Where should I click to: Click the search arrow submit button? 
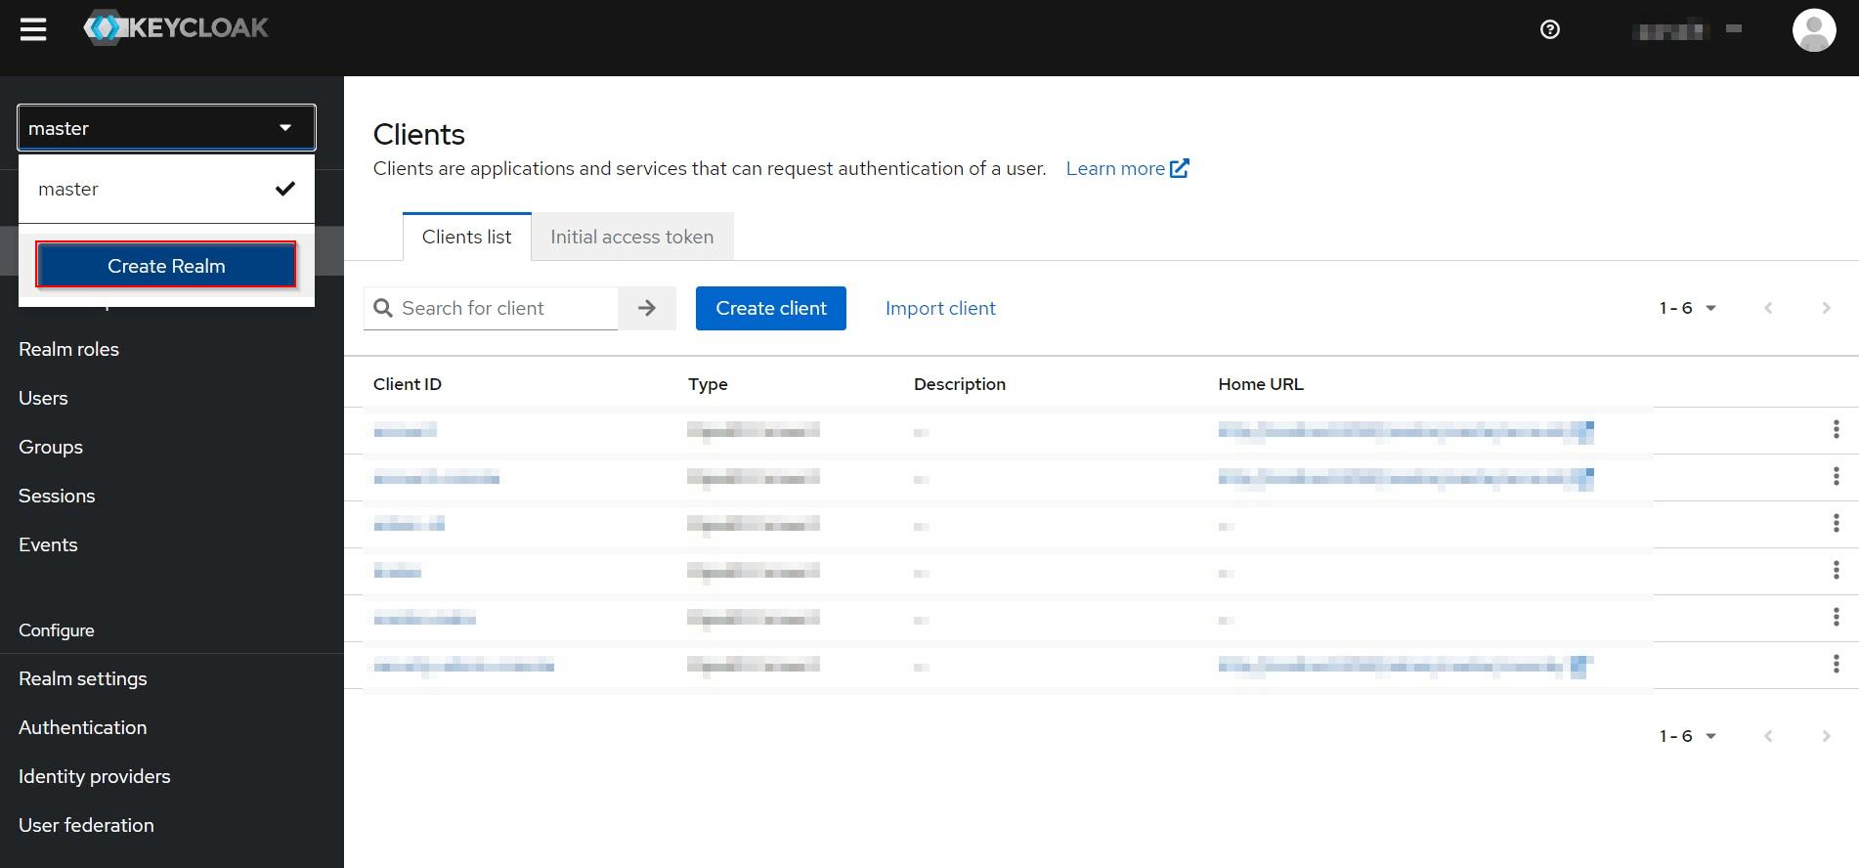(x=646, y=308)
